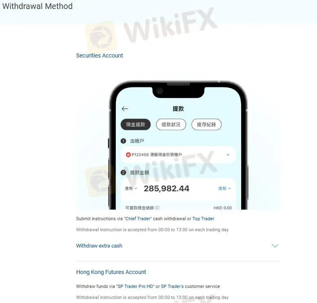Click the "Chief Trader" link
This screenshot has width=317, height=303.
pos(137,219)
